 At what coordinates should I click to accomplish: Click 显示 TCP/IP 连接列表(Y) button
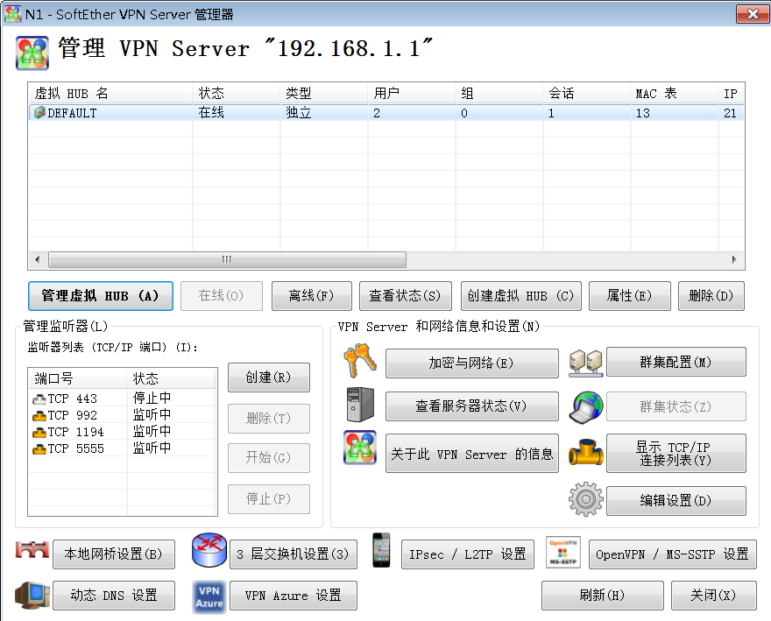(x=676, y=454)
